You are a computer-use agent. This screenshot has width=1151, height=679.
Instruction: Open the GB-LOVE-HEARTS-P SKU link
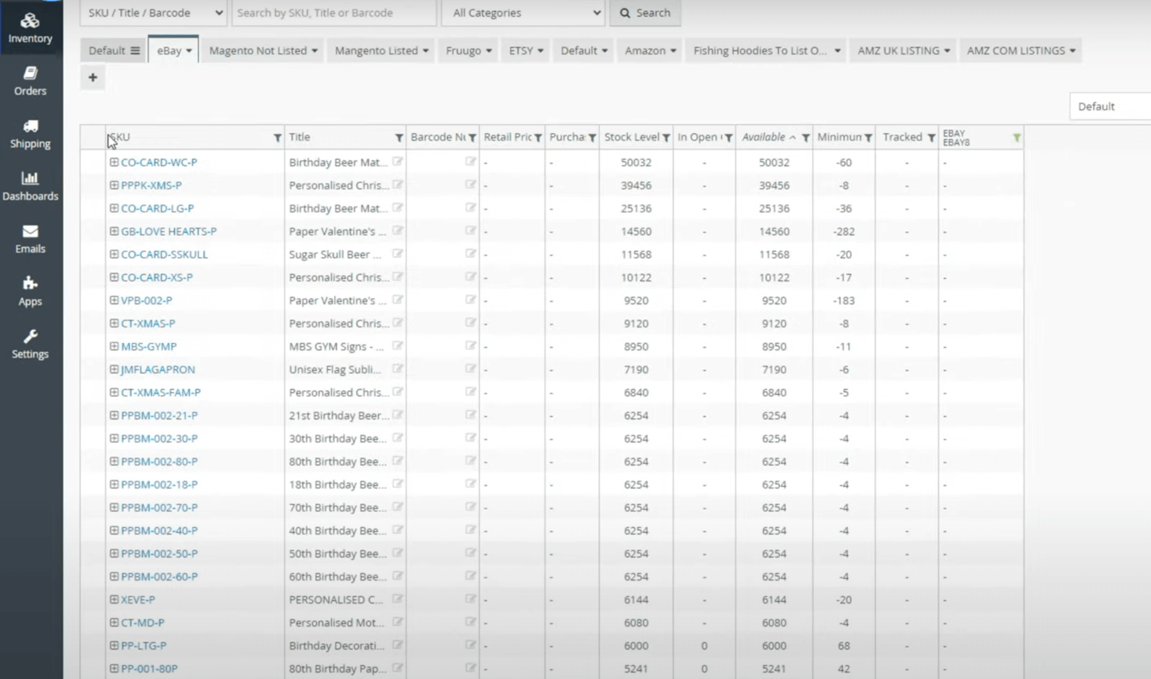[x=169, y=231]
